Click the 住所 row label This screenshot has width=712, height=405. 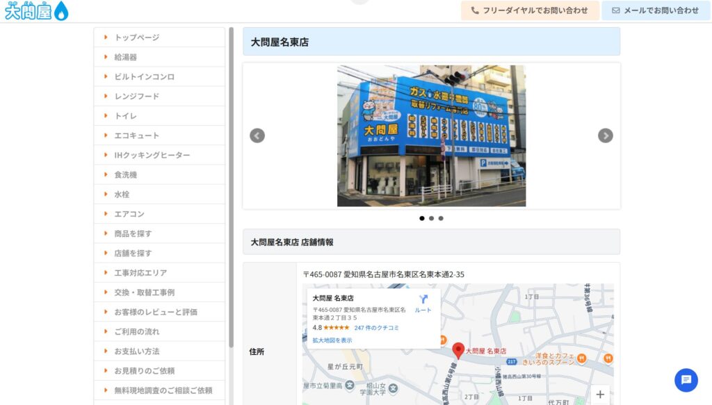pos(257,352)
